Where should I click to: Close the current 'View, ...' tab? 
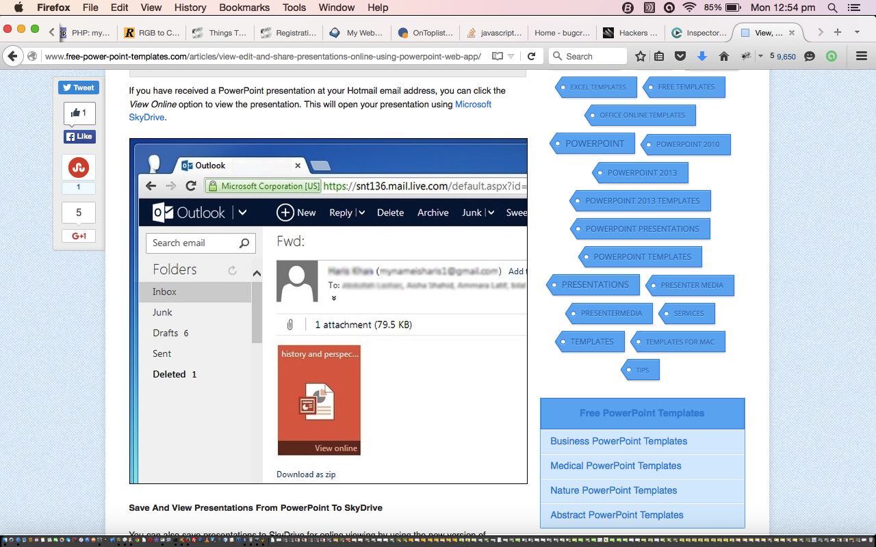tap(792, 32)
